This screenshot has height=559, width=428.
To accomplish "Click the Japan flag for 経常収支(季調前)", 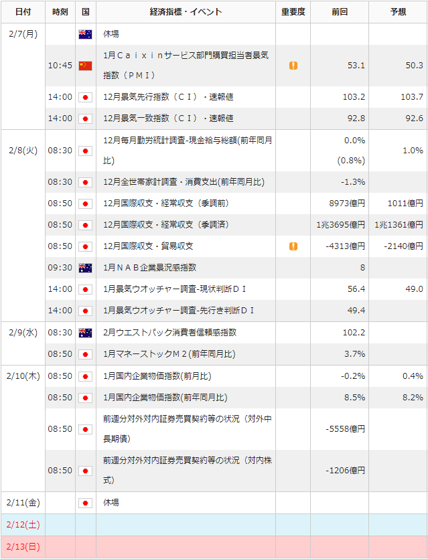I will click(85, 204).
